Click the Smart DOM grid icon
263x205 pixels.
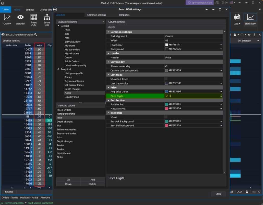pyautogui.click(x=34, y=18)
